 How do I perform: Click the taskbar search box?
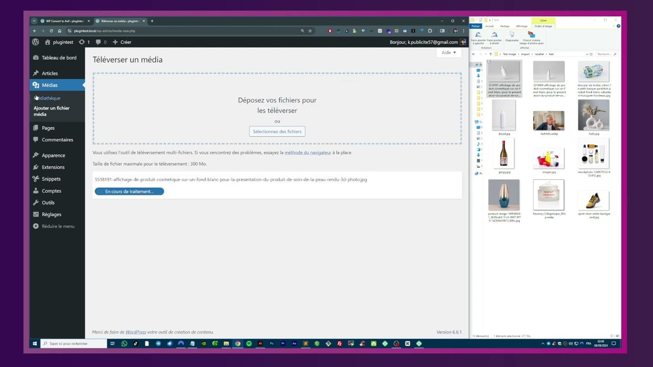click(x=73, y=344)
